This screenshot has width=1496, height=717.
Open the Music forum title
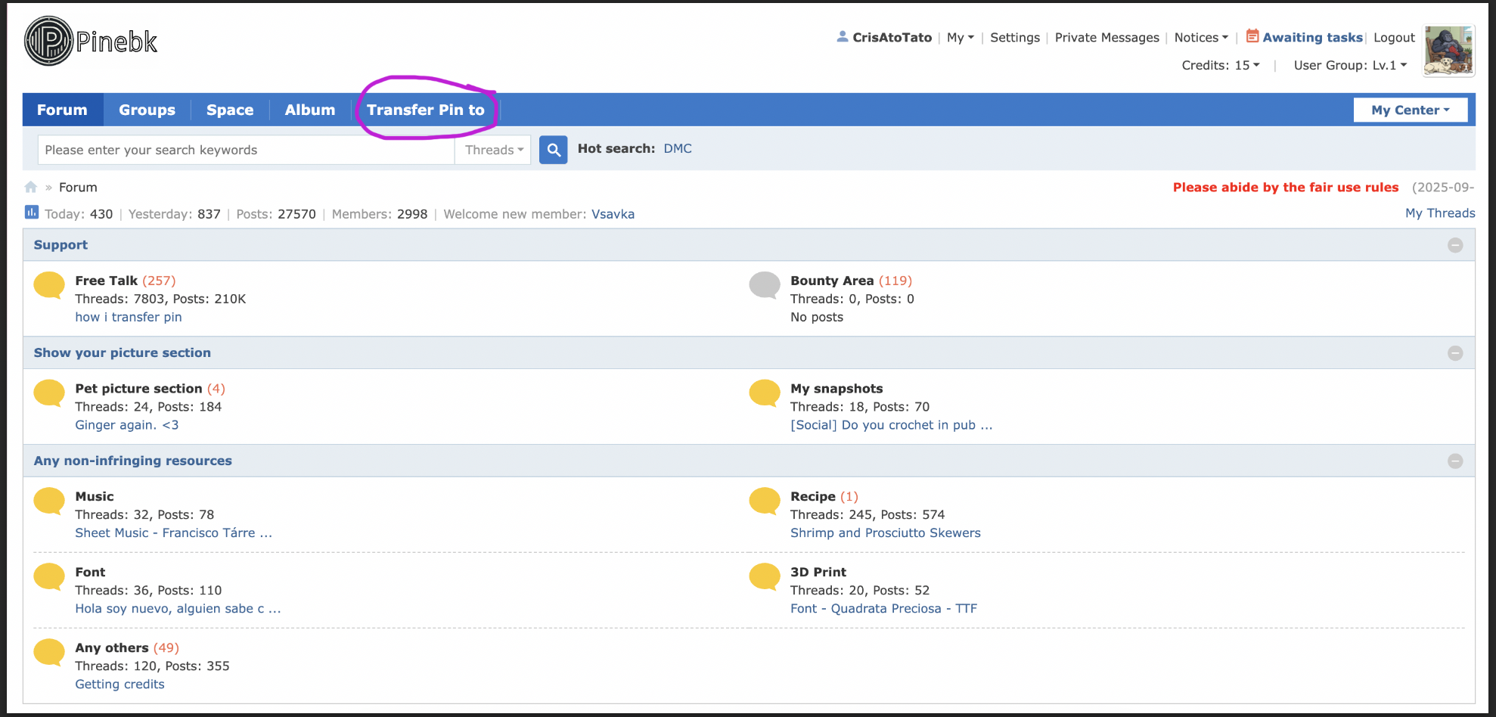pyautogui.click(x=95, y=497)
